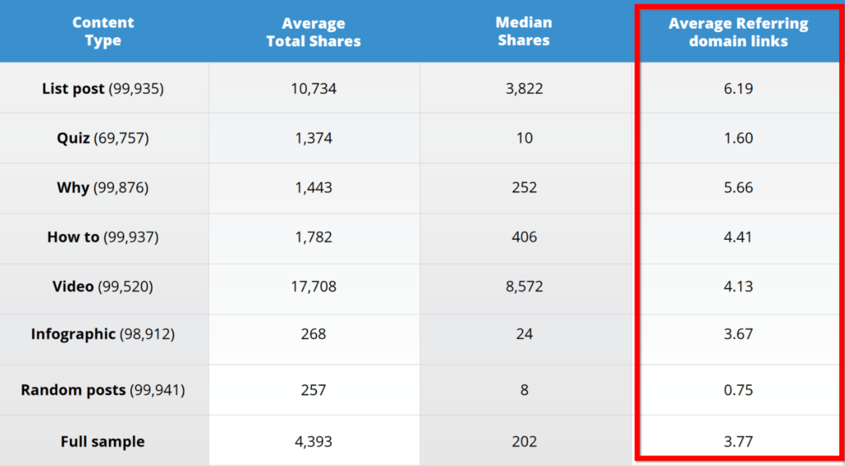The height and width of the screenshot is (466, 845).
Task: Click the 10,734 average shares value
Action: (314, 89)
